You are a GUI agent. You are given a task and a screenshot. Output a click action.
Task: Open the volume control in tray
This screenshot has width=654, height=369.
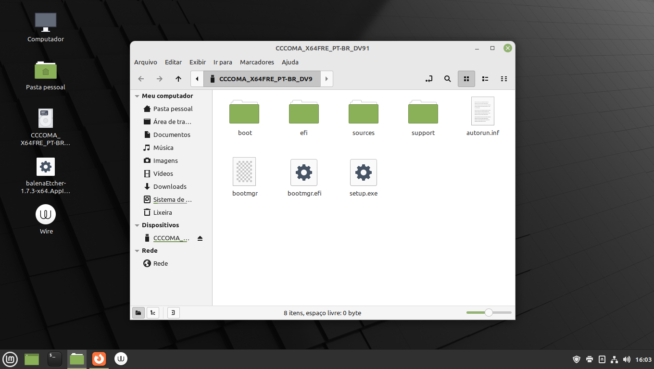(x=627, y=359)
